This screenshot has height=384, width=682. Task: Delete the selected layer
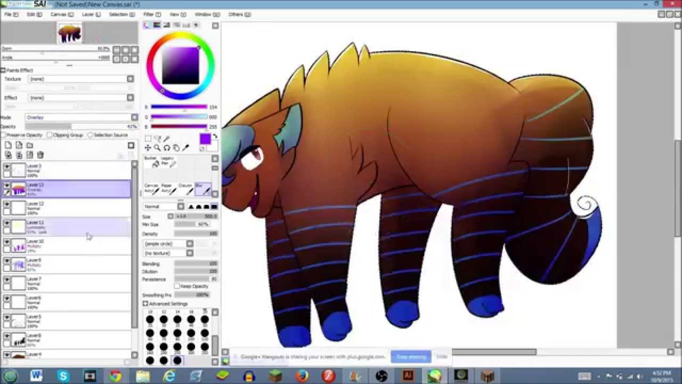point(40,155)
